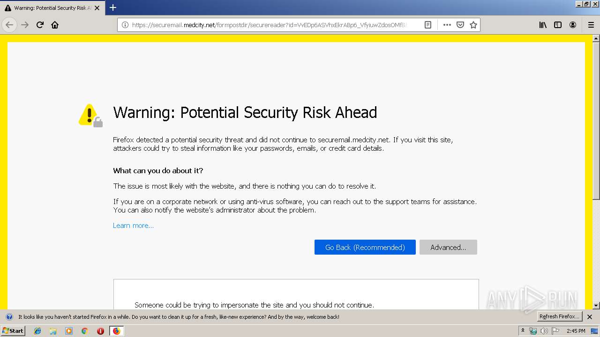This screenshot has width=600, height=337.
Task: Toggle the sidebar view
Action: (x=558, y=25)
